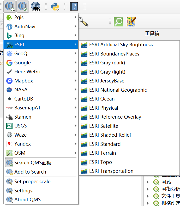The width and height of the screenshot is (180, 206).
Task: Add ESRI Transportation layer
Action: (x=129, y=171)
